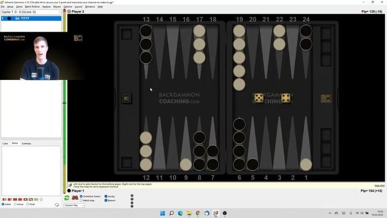
Task: Click the green swap players icon
Action: click(67, 198)
